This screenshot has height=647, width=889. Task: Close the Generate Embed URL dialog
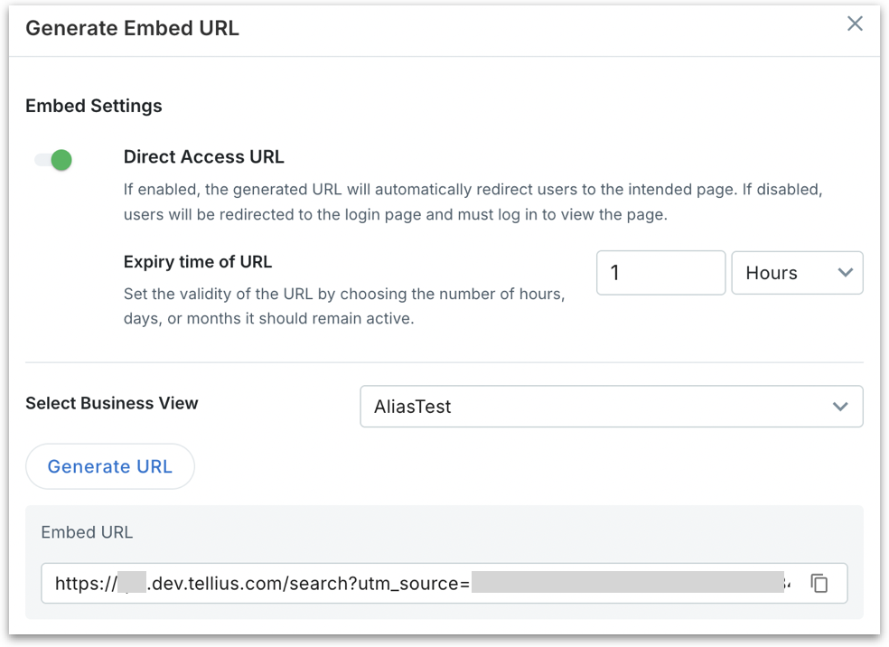tap(855, 24)
